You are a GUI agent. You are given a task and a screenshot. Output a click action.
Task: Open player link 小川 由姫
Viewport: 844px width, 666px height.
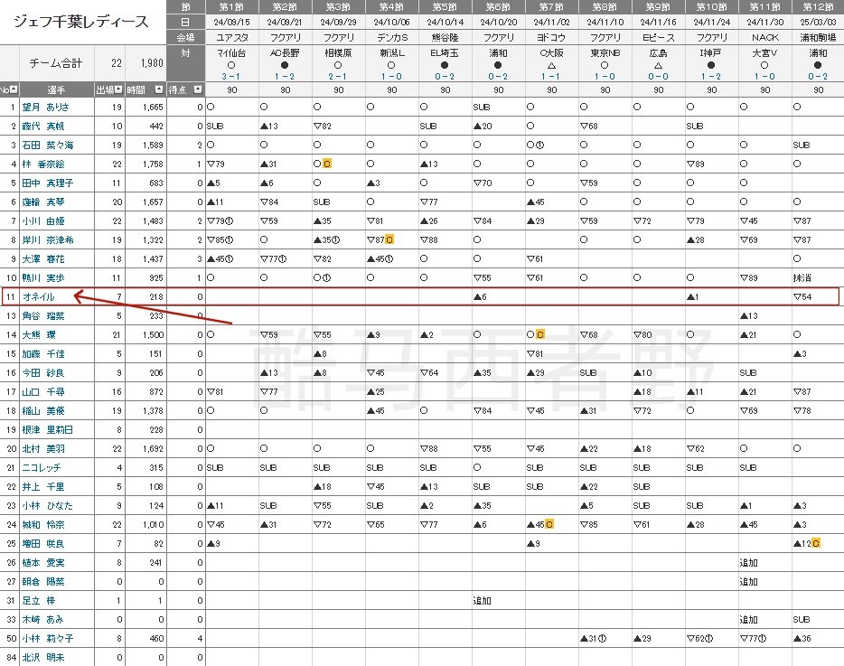pyautogui.click(x=43, y=220)
